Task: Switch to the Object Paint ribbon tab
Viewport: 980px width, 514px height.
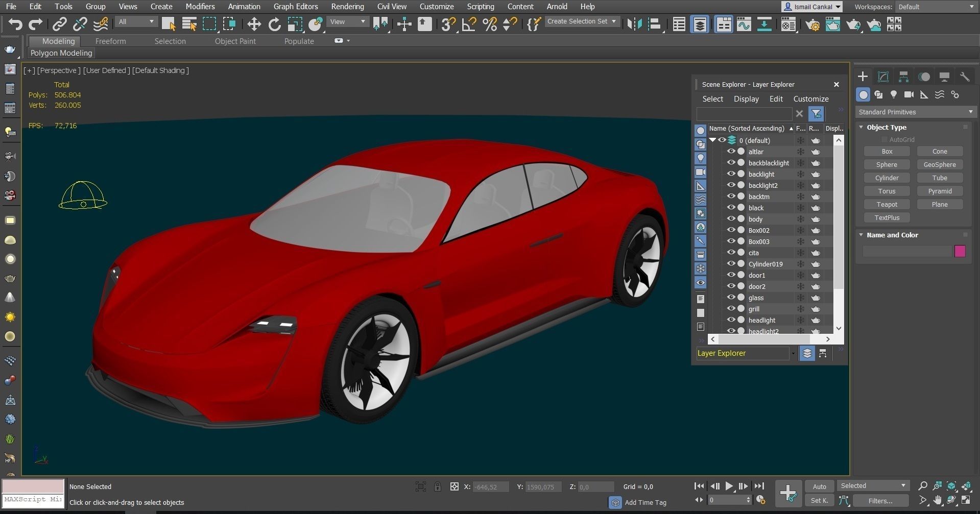Action: pyautogui.click(x=235, y=41)
